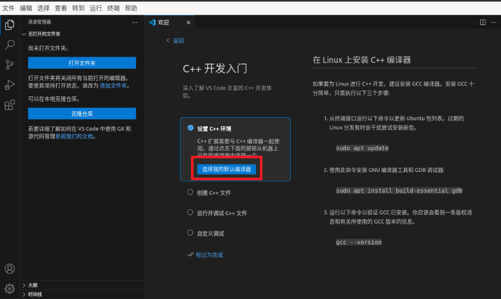
Task: Click the gcc --version command text
Action: click(x=359, y=242)
